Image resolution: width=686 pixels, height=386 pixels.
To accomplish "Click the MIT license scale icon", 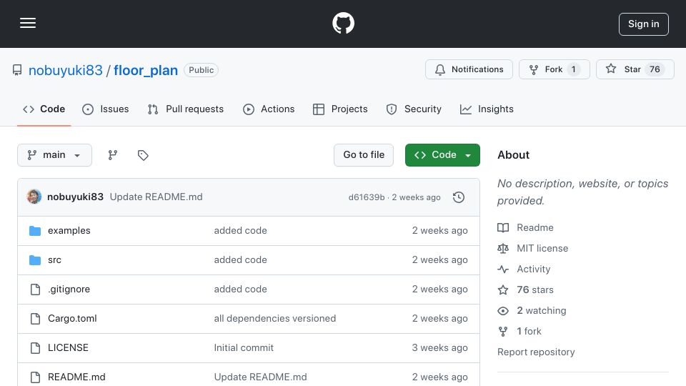I will (503, 249).
